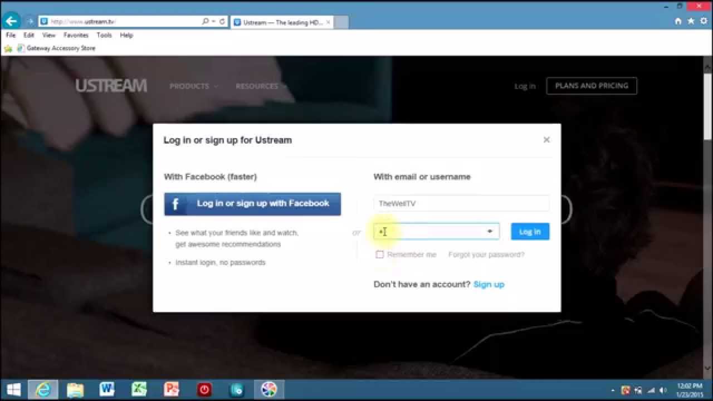Click the address bar URL field

click(x=120, y=21)
